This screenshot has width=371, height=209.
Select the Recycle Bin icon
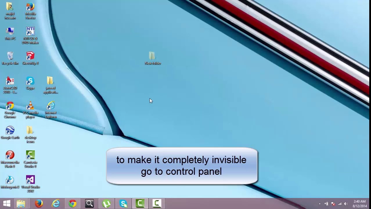pyautogui.click(x=10, y=58)
